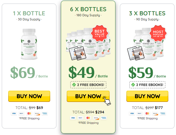The image size is (176, 135).
Task: Click the Visa icon under 3 bottles package
Action: (132, 113)
